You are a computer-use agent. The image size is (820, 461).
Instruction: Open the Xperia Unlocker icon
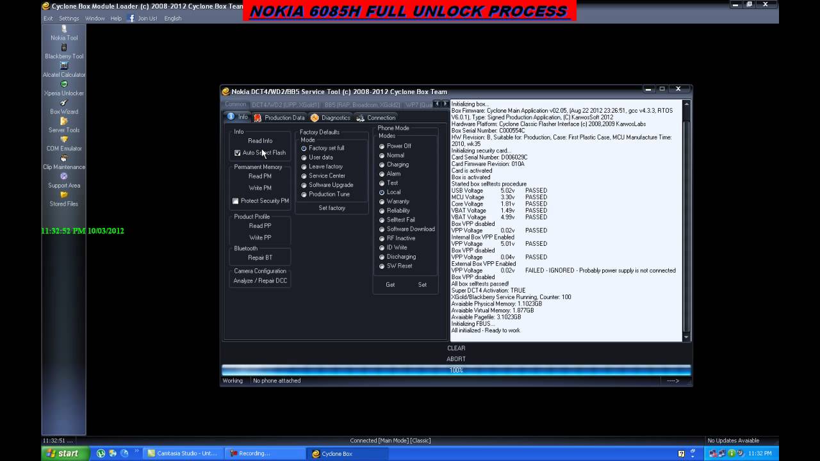click(64, 85)
